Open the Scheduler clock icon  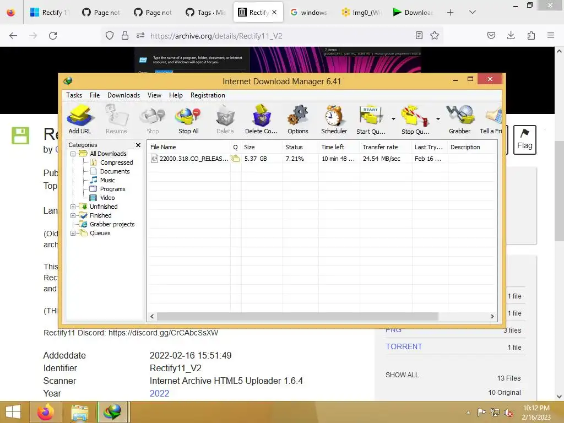[334, 120]
